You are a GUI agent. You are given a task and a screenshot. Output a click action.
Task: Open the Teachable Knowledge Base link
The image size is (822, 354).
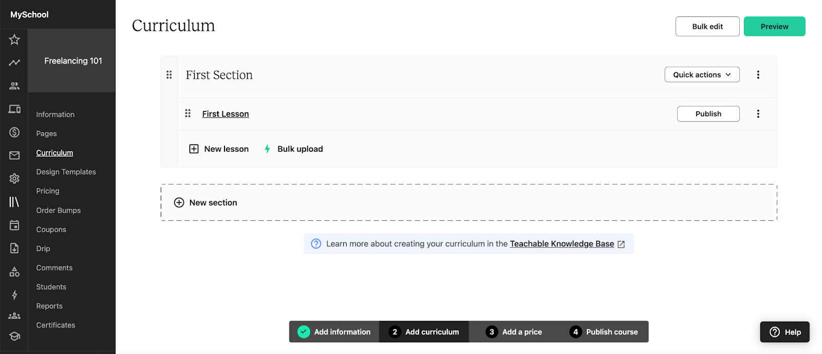pyautogui.click(x=562, y=244)
